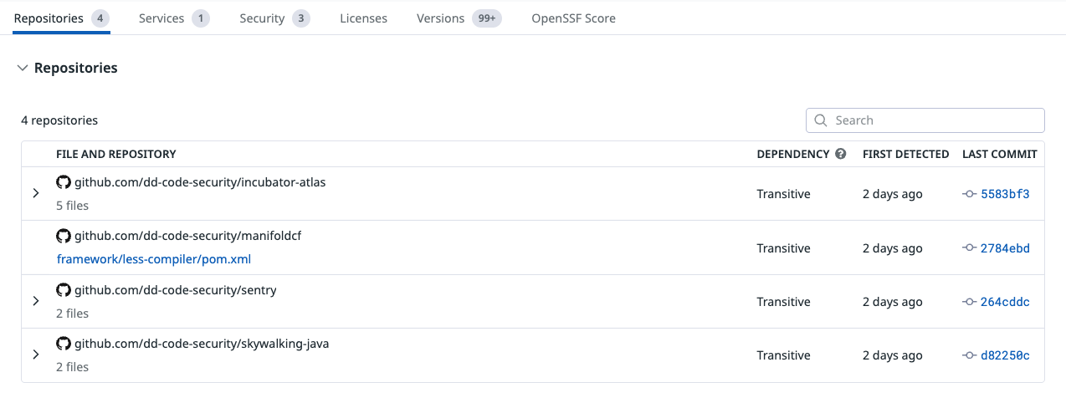This screenshot has width=1066, height=398.
Task: Click commit icon next to d82250c
Action: pyautogui.click(x=970, y=355)
